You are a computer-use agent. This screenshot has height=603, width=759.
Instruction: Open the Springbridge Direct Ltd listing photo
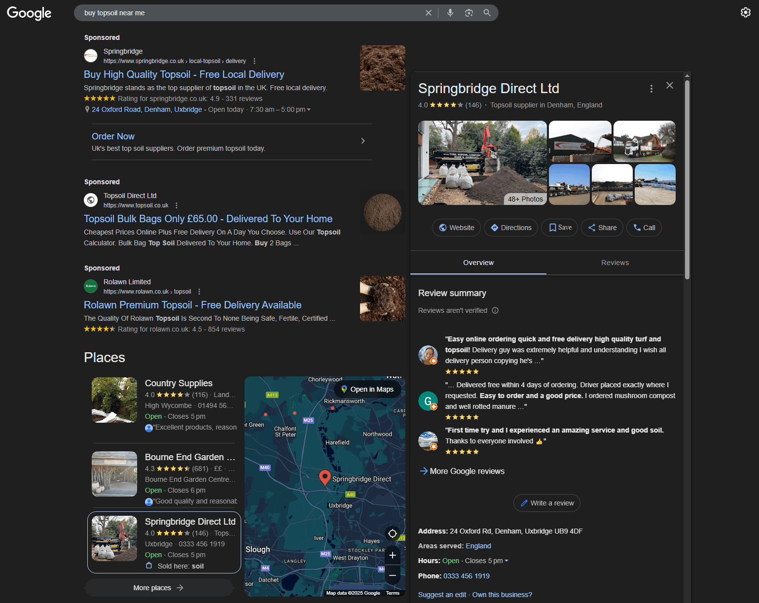coord(114,538)
